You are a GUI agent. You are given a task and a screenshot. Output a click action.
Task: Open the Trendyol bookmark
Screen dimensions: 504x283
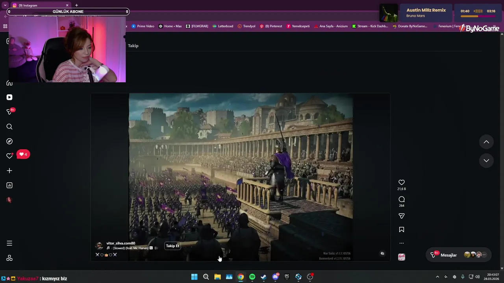246,26
